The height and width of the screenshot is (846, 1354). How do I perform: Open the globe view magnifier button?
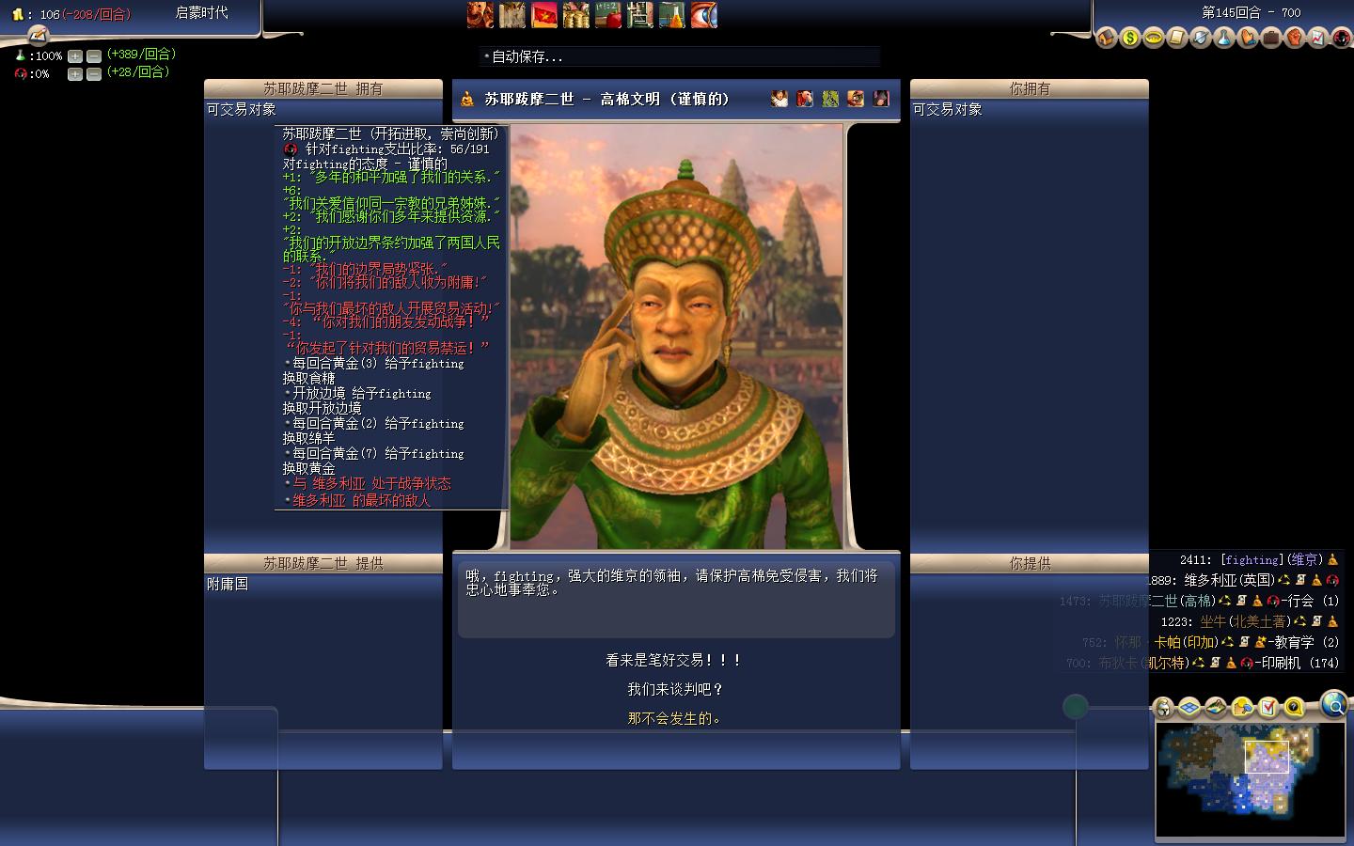pos(1333,703)
